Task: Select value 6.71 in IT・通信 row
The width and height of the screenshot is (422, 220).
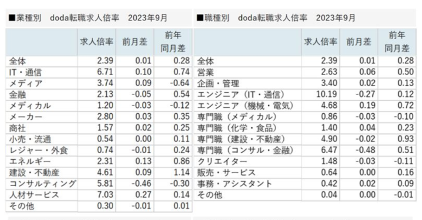Action: (x=105, y=72)
